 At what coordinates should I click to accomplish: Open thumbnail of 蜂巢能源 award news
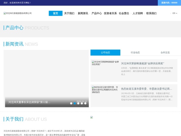click(x=105, y=63)
